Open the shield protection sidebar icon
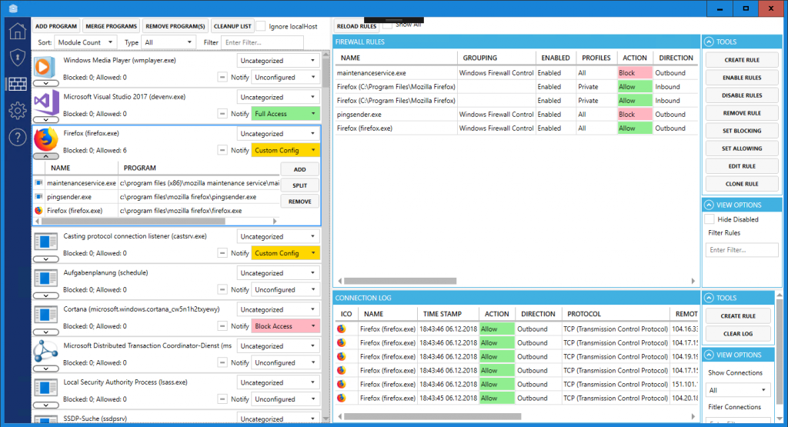This screenshot has width=788, height=427. click(18, 57)
